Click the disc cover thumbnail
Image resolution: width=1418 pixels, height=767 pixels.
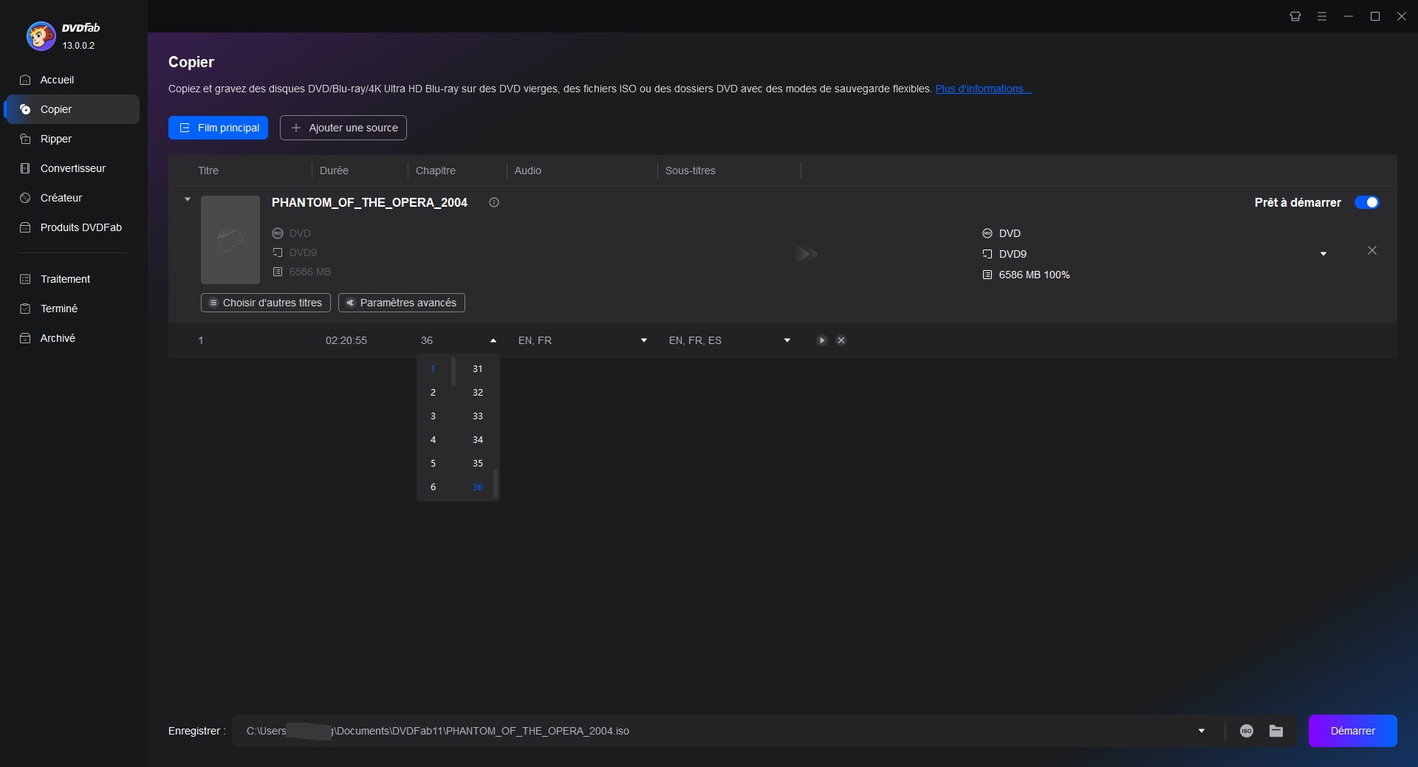click(x=230, y=240)
